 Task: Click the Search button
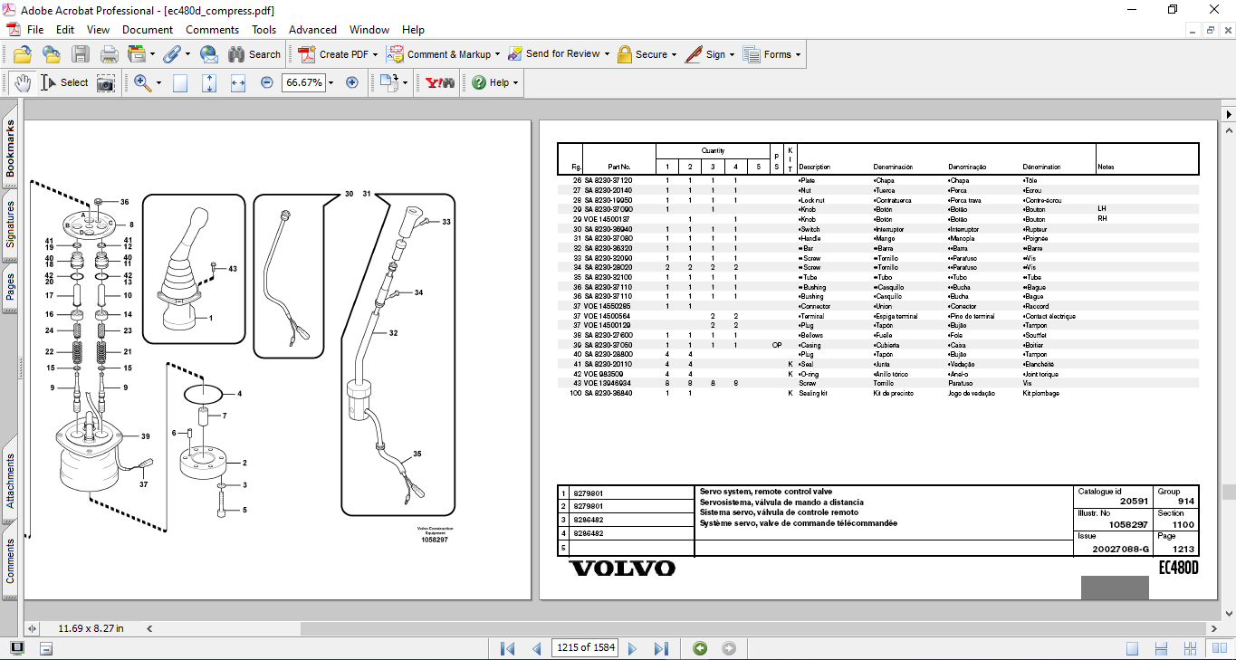point(254,54)
